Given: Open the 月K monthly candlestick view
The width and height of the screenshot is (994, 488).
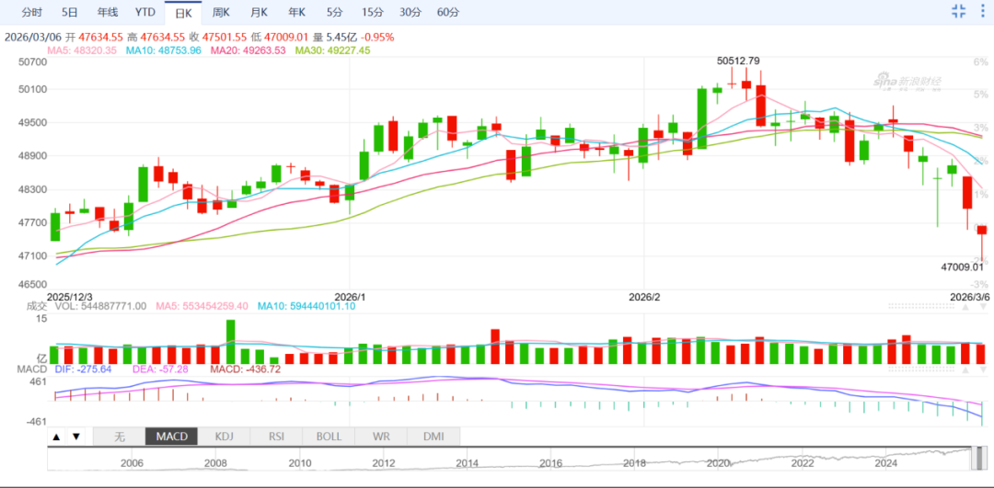Looking at the screenshot, I should [259, 12].
